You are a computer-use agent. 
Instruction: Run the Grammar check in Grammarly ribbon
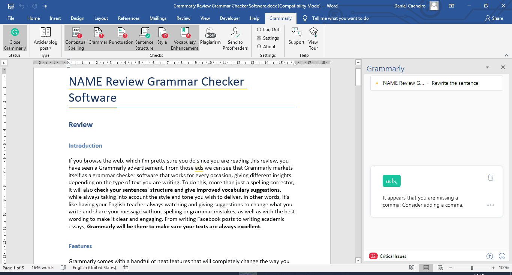(98, 37)
